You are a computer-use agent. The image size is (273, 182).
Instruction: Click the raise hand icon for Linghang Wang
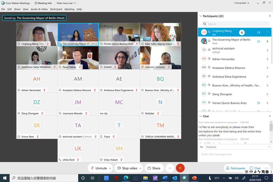click(x=242, y=32)
